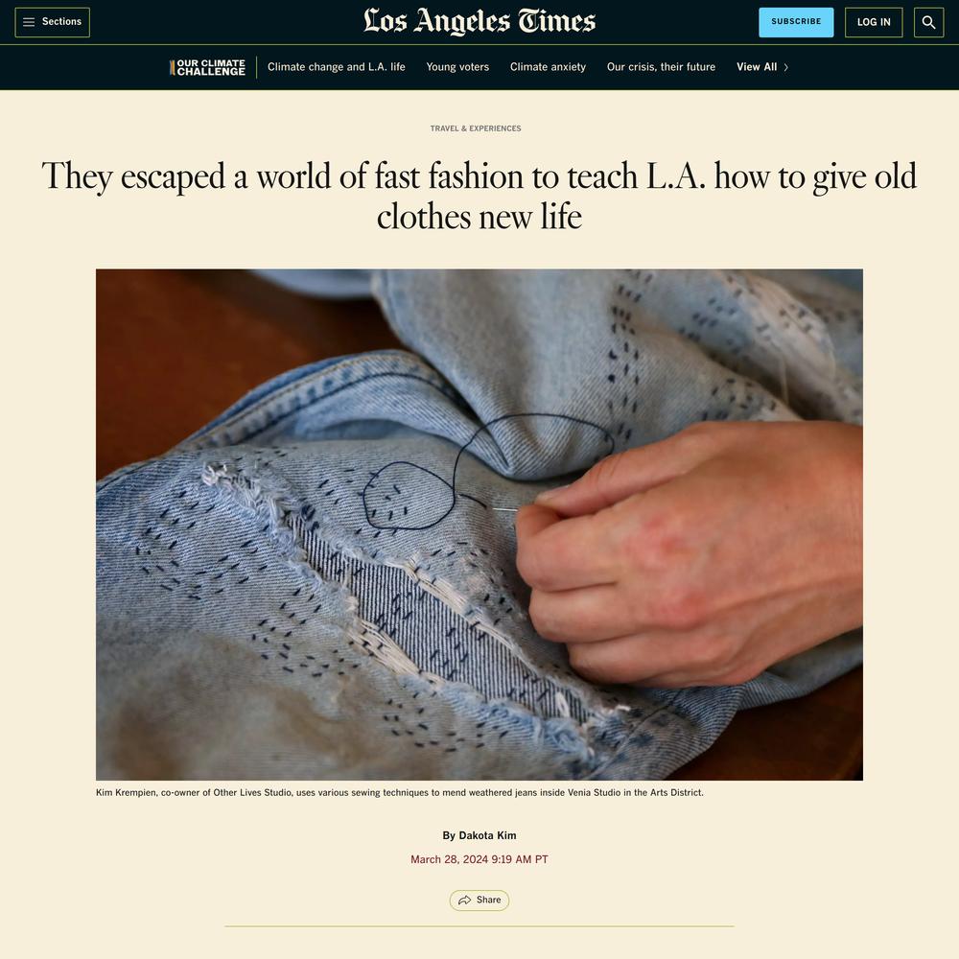
Task: Click the search magnifier icon
Action: click(x=928, y=22)
